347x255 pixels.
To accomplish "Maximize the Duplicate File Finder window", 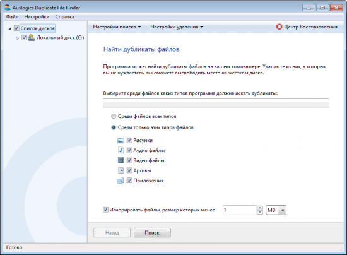I will [322, 8].
